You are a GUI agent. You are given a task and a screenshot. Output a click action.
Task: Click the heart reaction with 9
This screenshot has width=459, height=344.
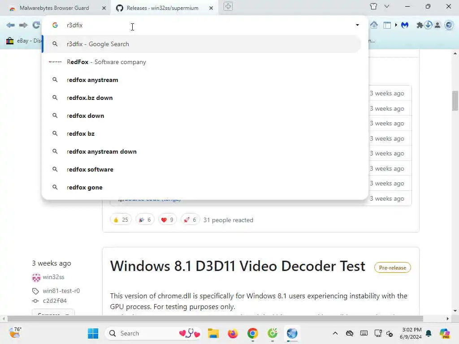168,219
